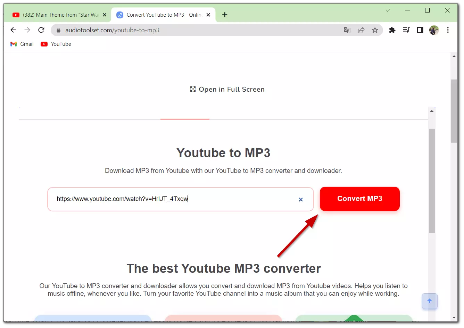This screenshot has height=328, width=464.
Task: Close the Convert YouTube to MP3 tab
Action: 208,15
